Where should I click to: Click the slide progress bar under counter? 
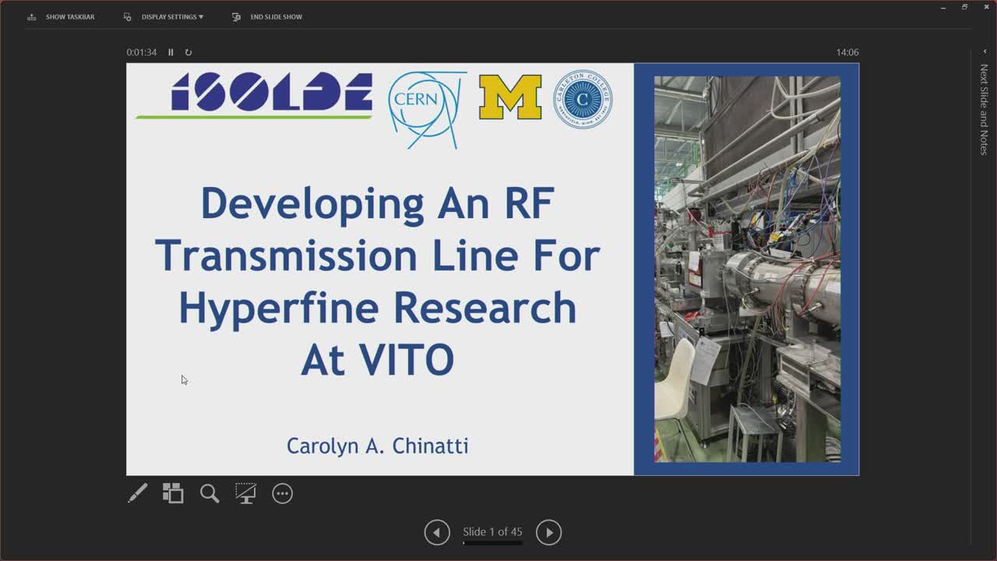492,543
